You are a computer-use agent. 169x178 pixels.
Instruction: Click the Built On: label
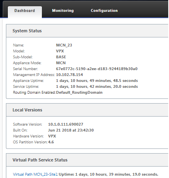click(x=20, y=130)
